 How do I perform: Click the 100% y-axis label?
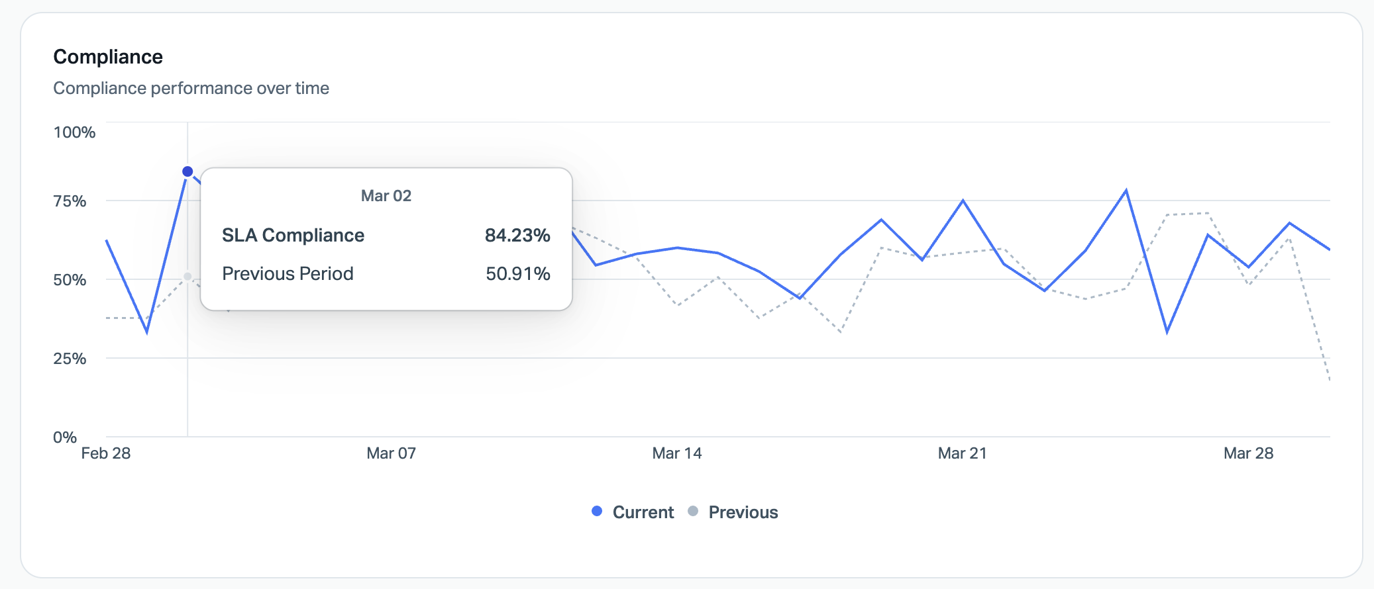(74, 132)
